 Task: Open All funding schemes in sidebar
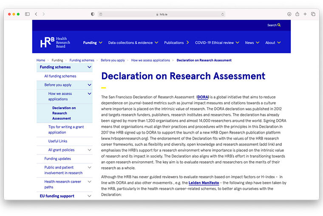click(x=60, y=76)
